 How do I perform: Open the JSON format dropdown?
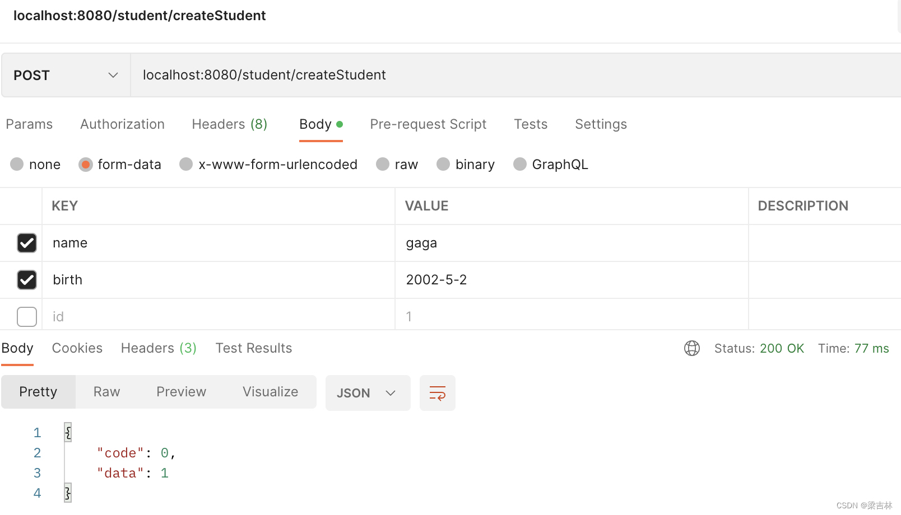(368, 393)
